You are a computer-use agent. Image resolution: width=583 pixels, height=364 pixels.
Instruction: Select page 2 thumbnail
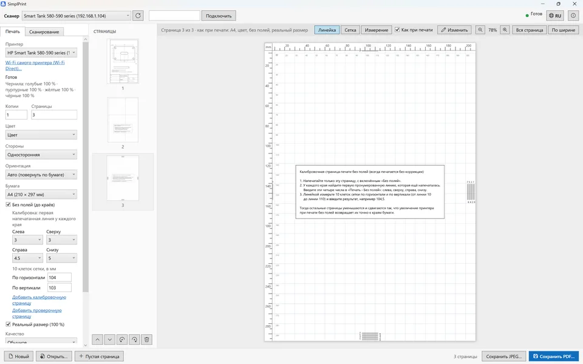[123, 120]
